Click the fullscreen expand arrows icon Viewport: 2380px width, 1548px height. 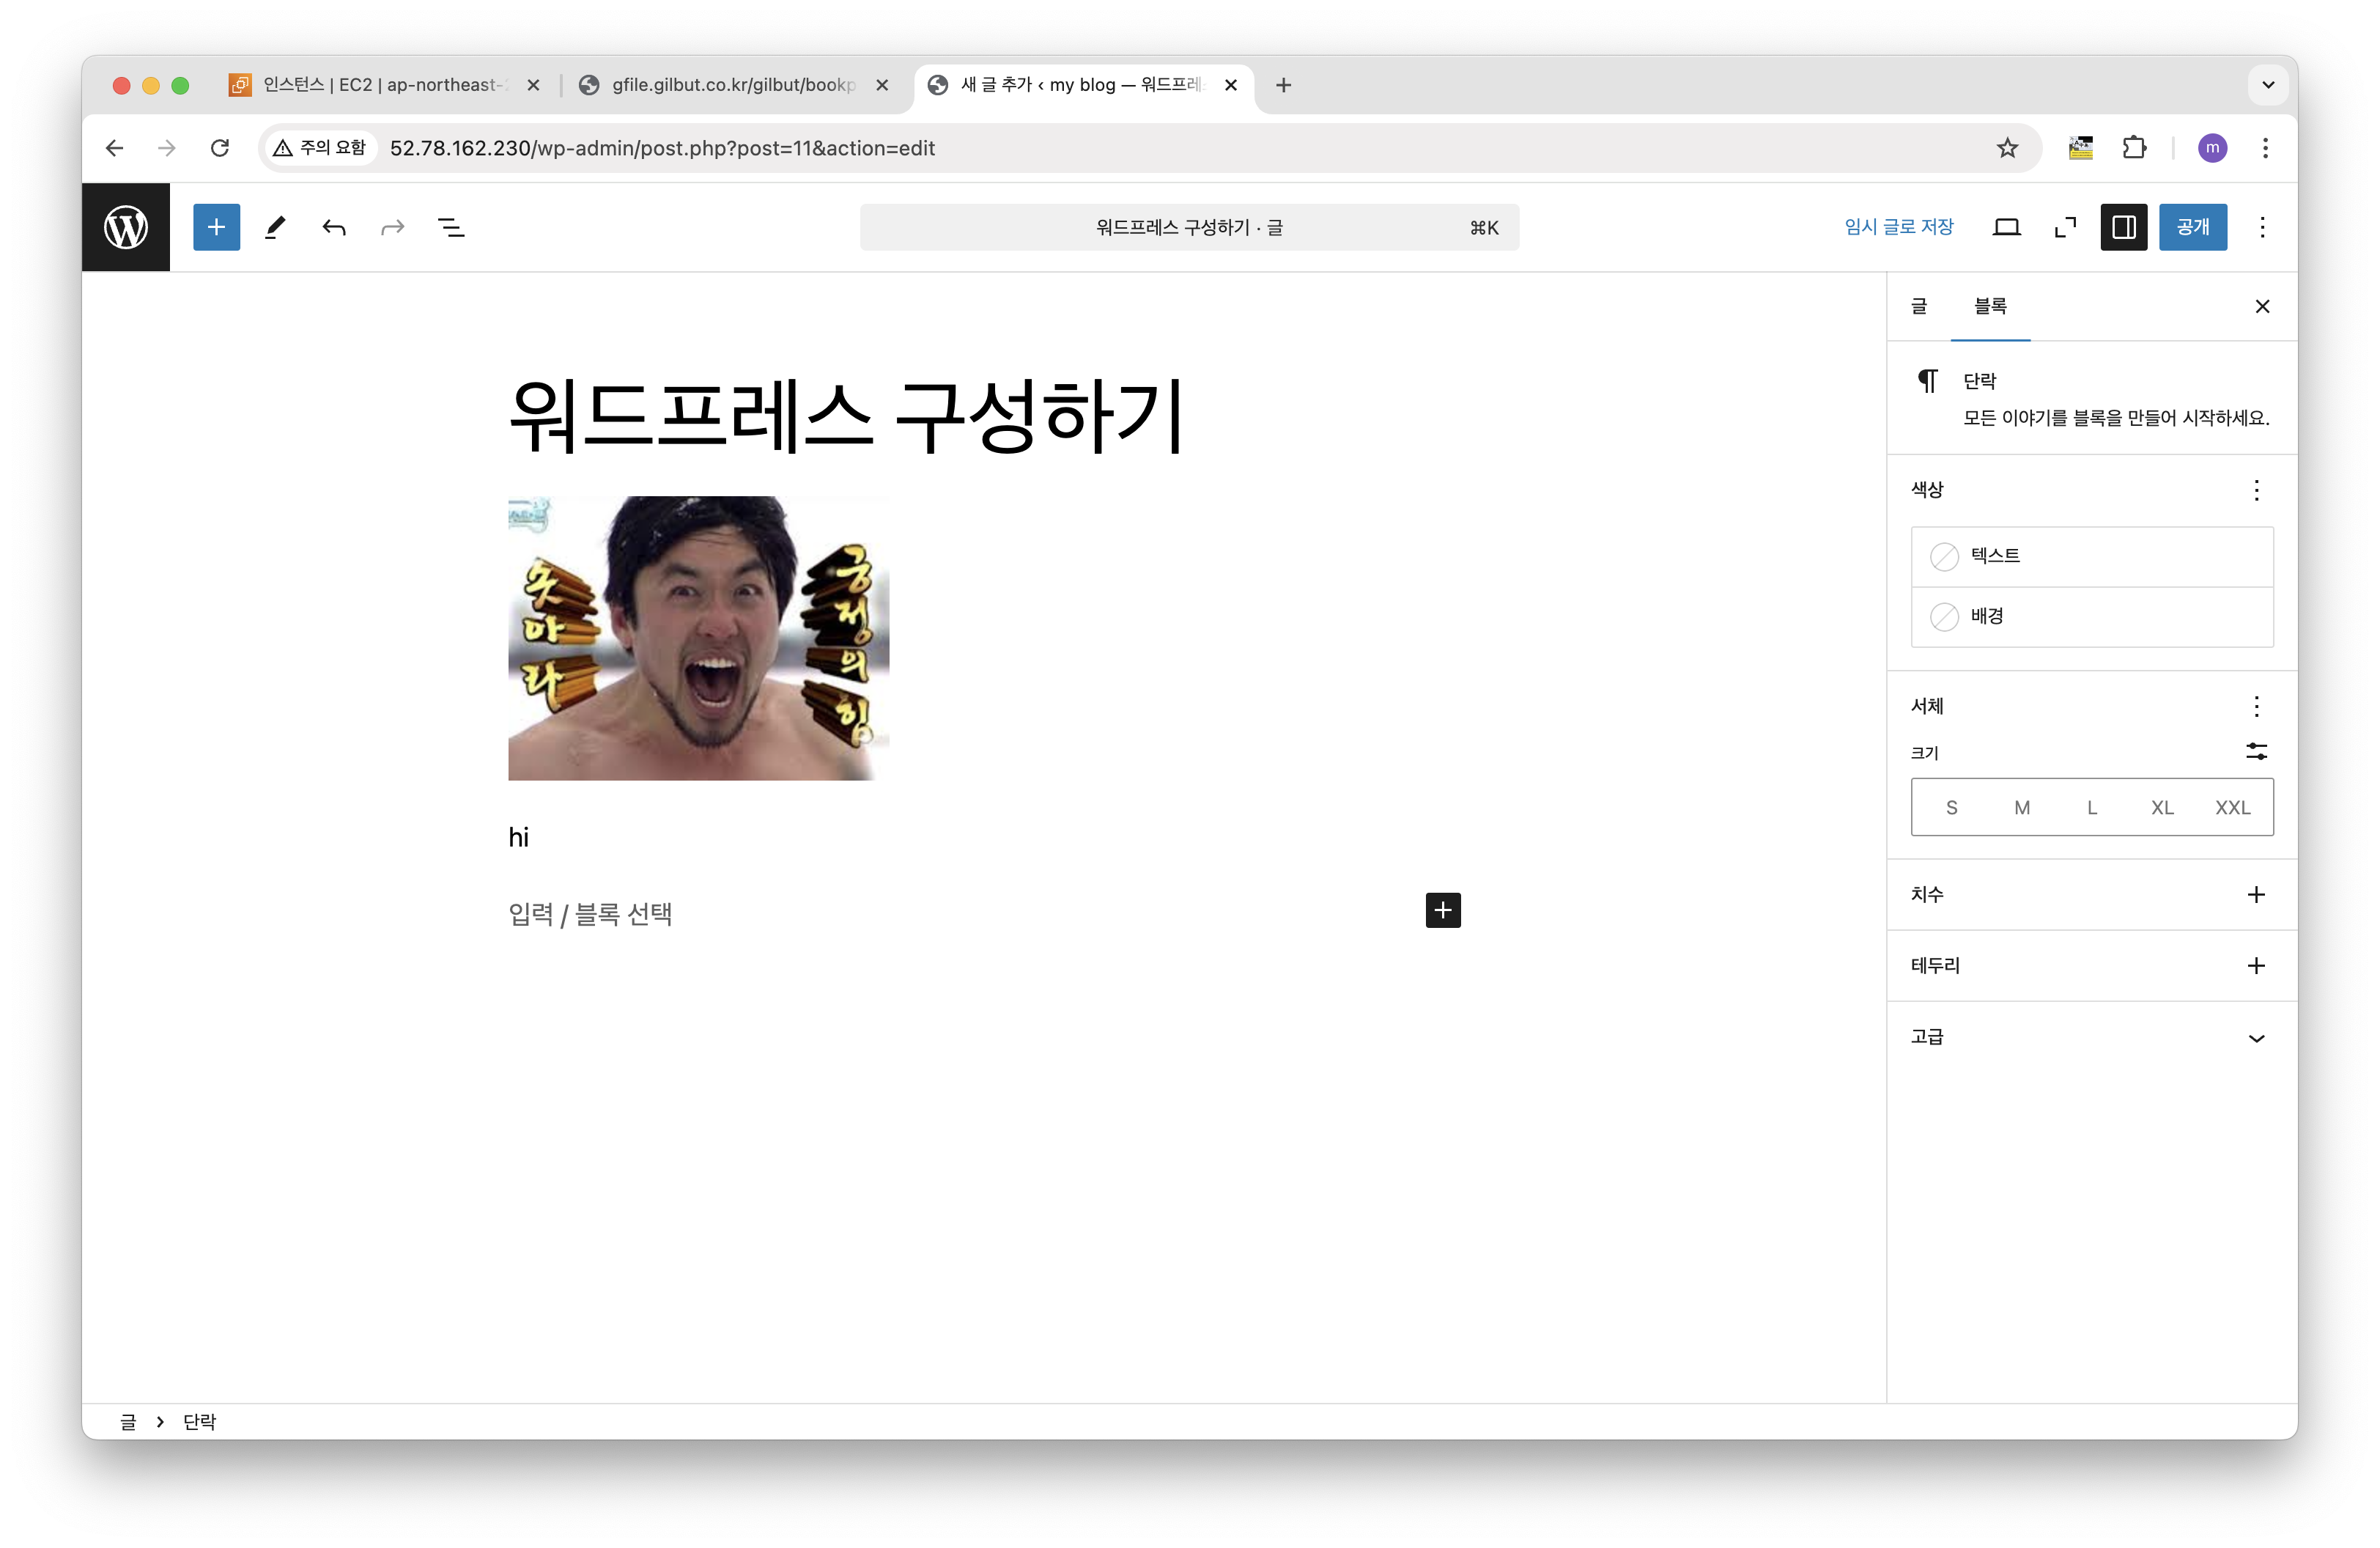click(x=2065, y=227)
